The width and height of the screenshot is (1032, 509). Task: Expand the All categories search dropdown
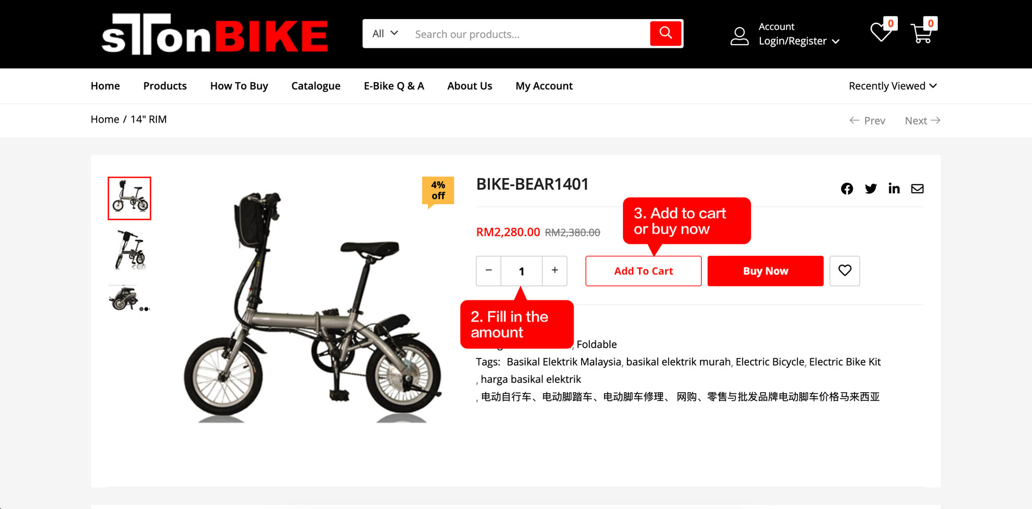pos(385,34)
